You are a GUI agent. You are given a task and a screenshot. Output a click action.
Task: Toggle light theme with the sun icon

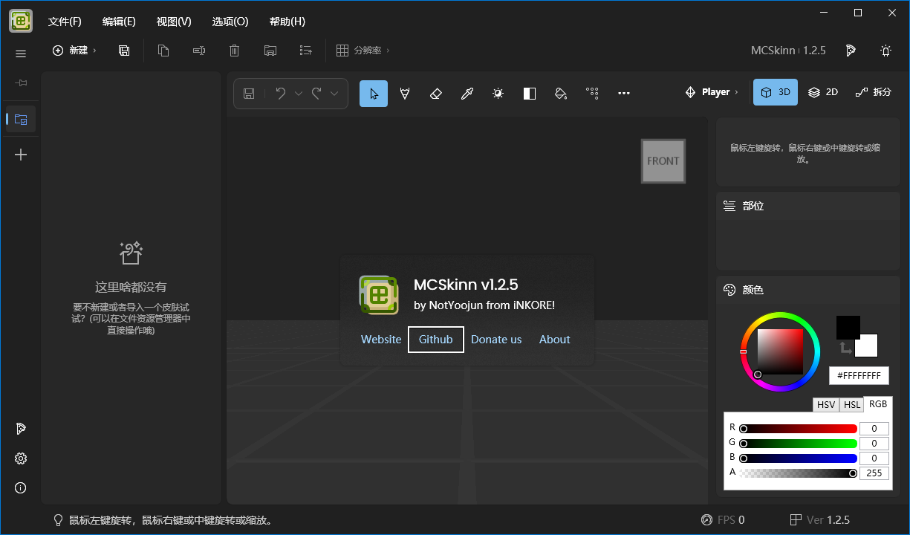[885, 51]
